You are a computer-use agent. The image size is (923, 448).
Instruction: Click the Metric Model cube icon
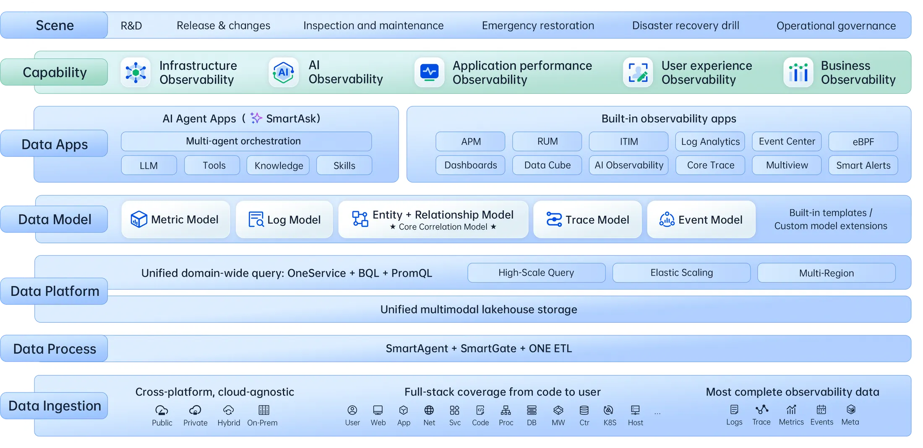click(x=139, y=219)
